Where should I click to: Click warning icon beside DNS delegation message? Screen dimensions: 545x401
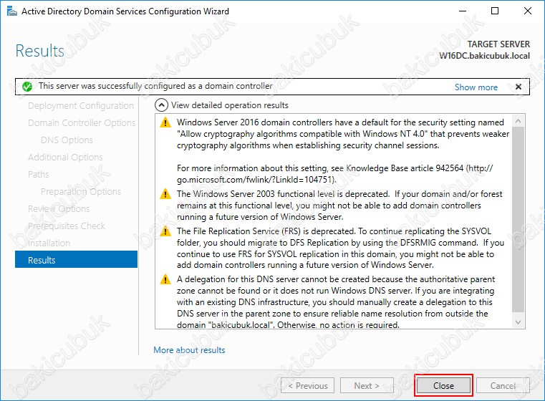pyautogui.click(x=165, y=279)
